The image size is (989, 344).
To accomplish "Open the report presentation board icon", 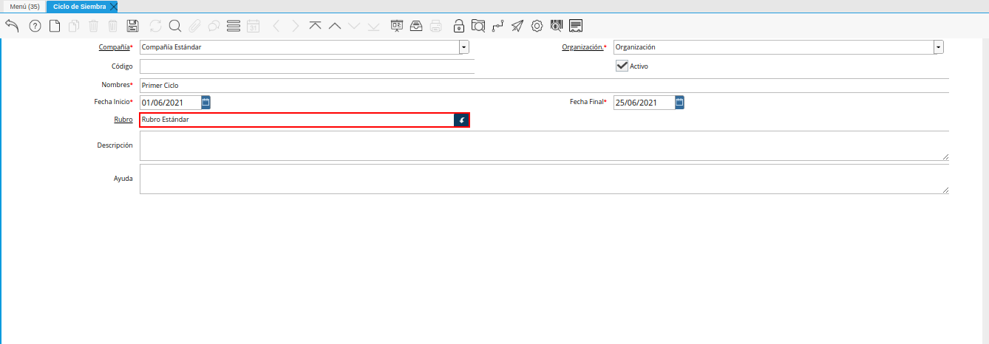I will tap(397, 26).
